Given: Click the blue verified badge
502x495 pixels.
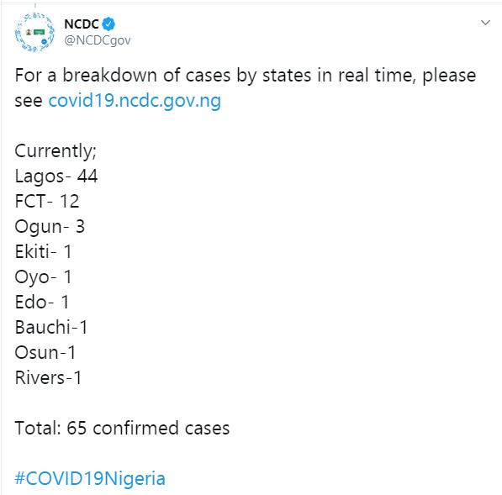Looking at the screenshot, I should click(x=108, y=24).
